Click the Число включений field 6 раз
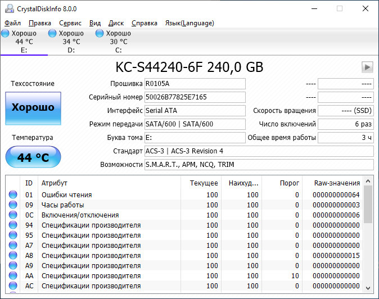The height and width of the screenshot is (299, 379). point(346,124)
